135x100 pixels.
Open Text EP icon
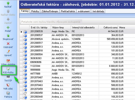point(8,77)
